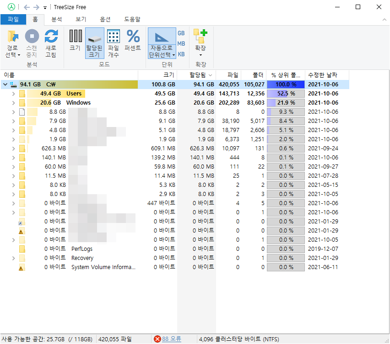The height and width of the screenshot is (344, 390).
Task: Expand the Users folder
Action: pos(13,94)
